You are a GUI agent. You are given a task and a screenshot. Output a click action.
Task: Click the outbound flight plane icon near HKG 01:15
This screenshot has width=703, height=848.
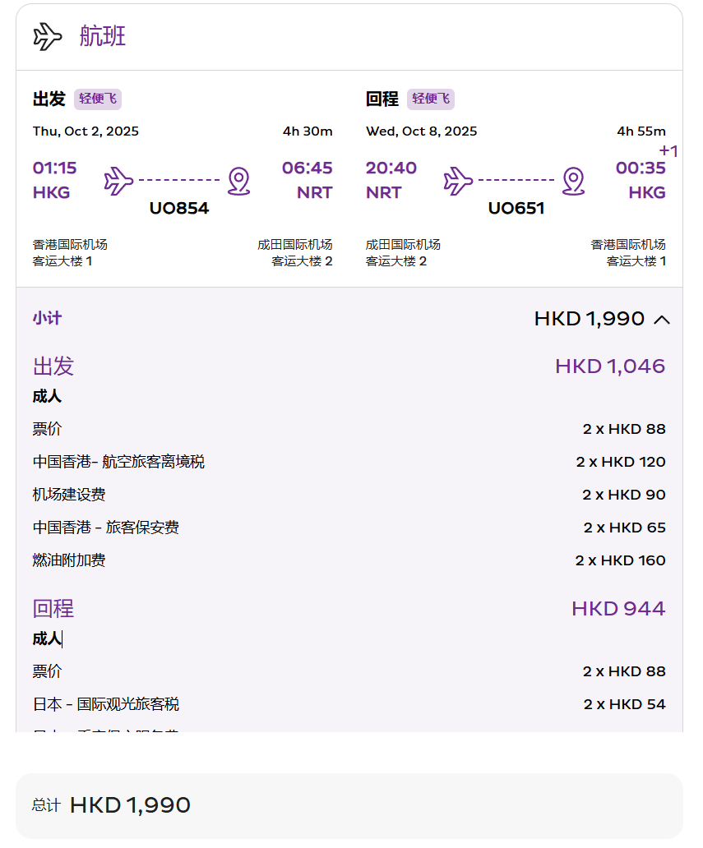coord(118,181)
